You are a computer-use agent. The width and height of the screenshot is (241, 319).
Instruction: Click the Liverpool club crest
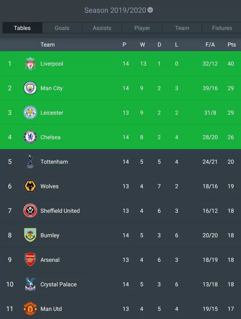click(30, 64)
